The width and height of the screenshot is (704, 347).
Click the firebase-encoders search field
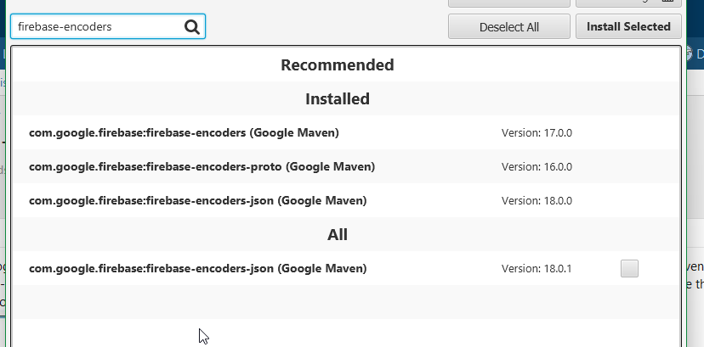pyautogui.click(x=98, y=27)
